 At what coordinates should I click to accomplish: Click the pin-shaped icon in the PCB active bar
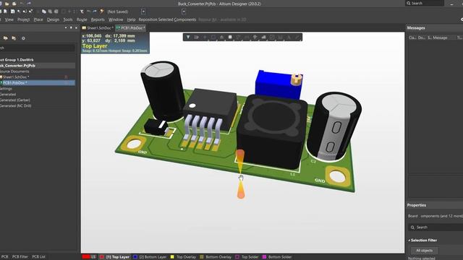pyautogui.click(x=255, y=37)
